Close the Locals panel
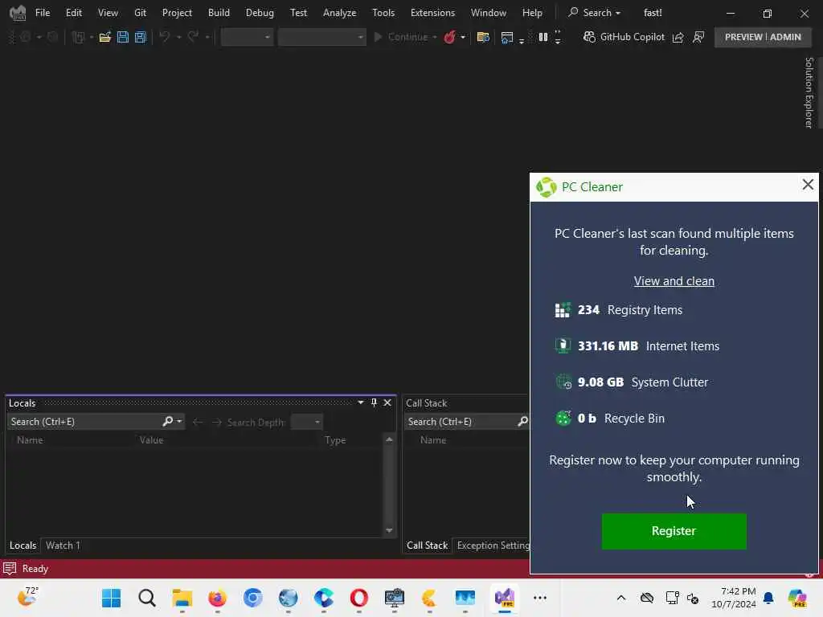The width and height of the screenshot is (823, 617). coord(387,402)
